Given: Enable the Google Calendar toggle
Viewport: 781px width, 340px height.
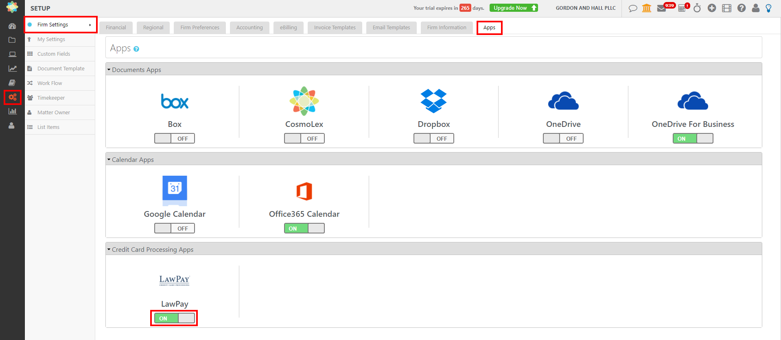Looking at the screenshot, I should click(x=175, y=229).
